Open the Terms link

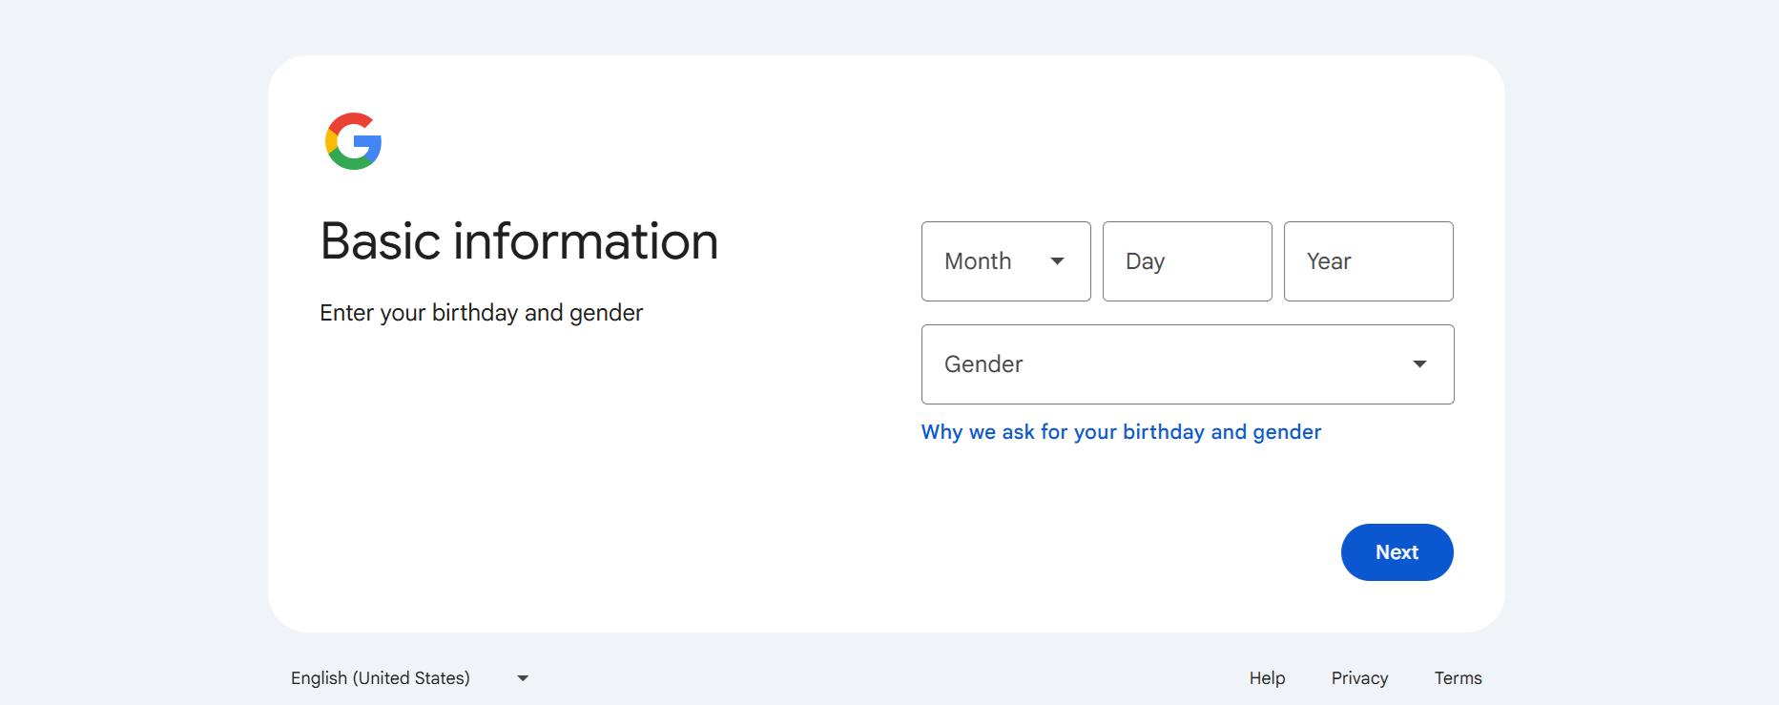[x=1457, y=677]
